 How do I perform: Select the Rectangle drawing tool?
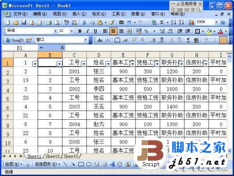[81, 164]
